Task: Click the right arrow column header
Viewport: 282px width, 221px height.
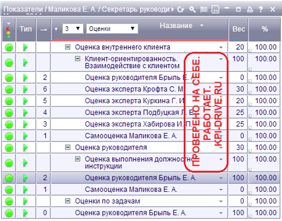Action: [44, 30]
